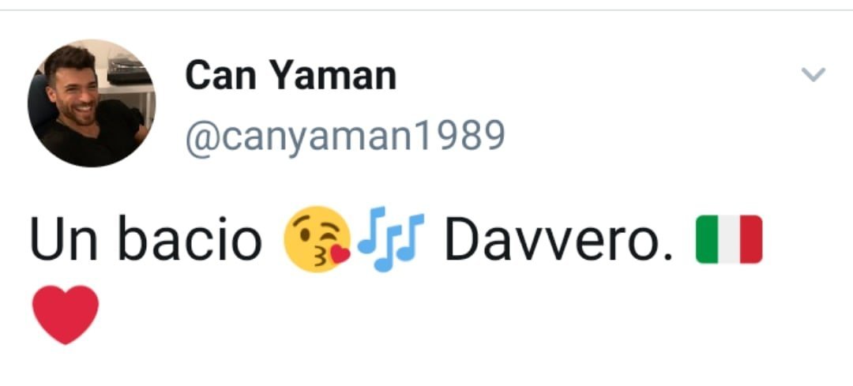The width and height of the screenshot is (853, 386).
Task: Click the word "Davvero." in the tweet
Action: click(558, 239)
